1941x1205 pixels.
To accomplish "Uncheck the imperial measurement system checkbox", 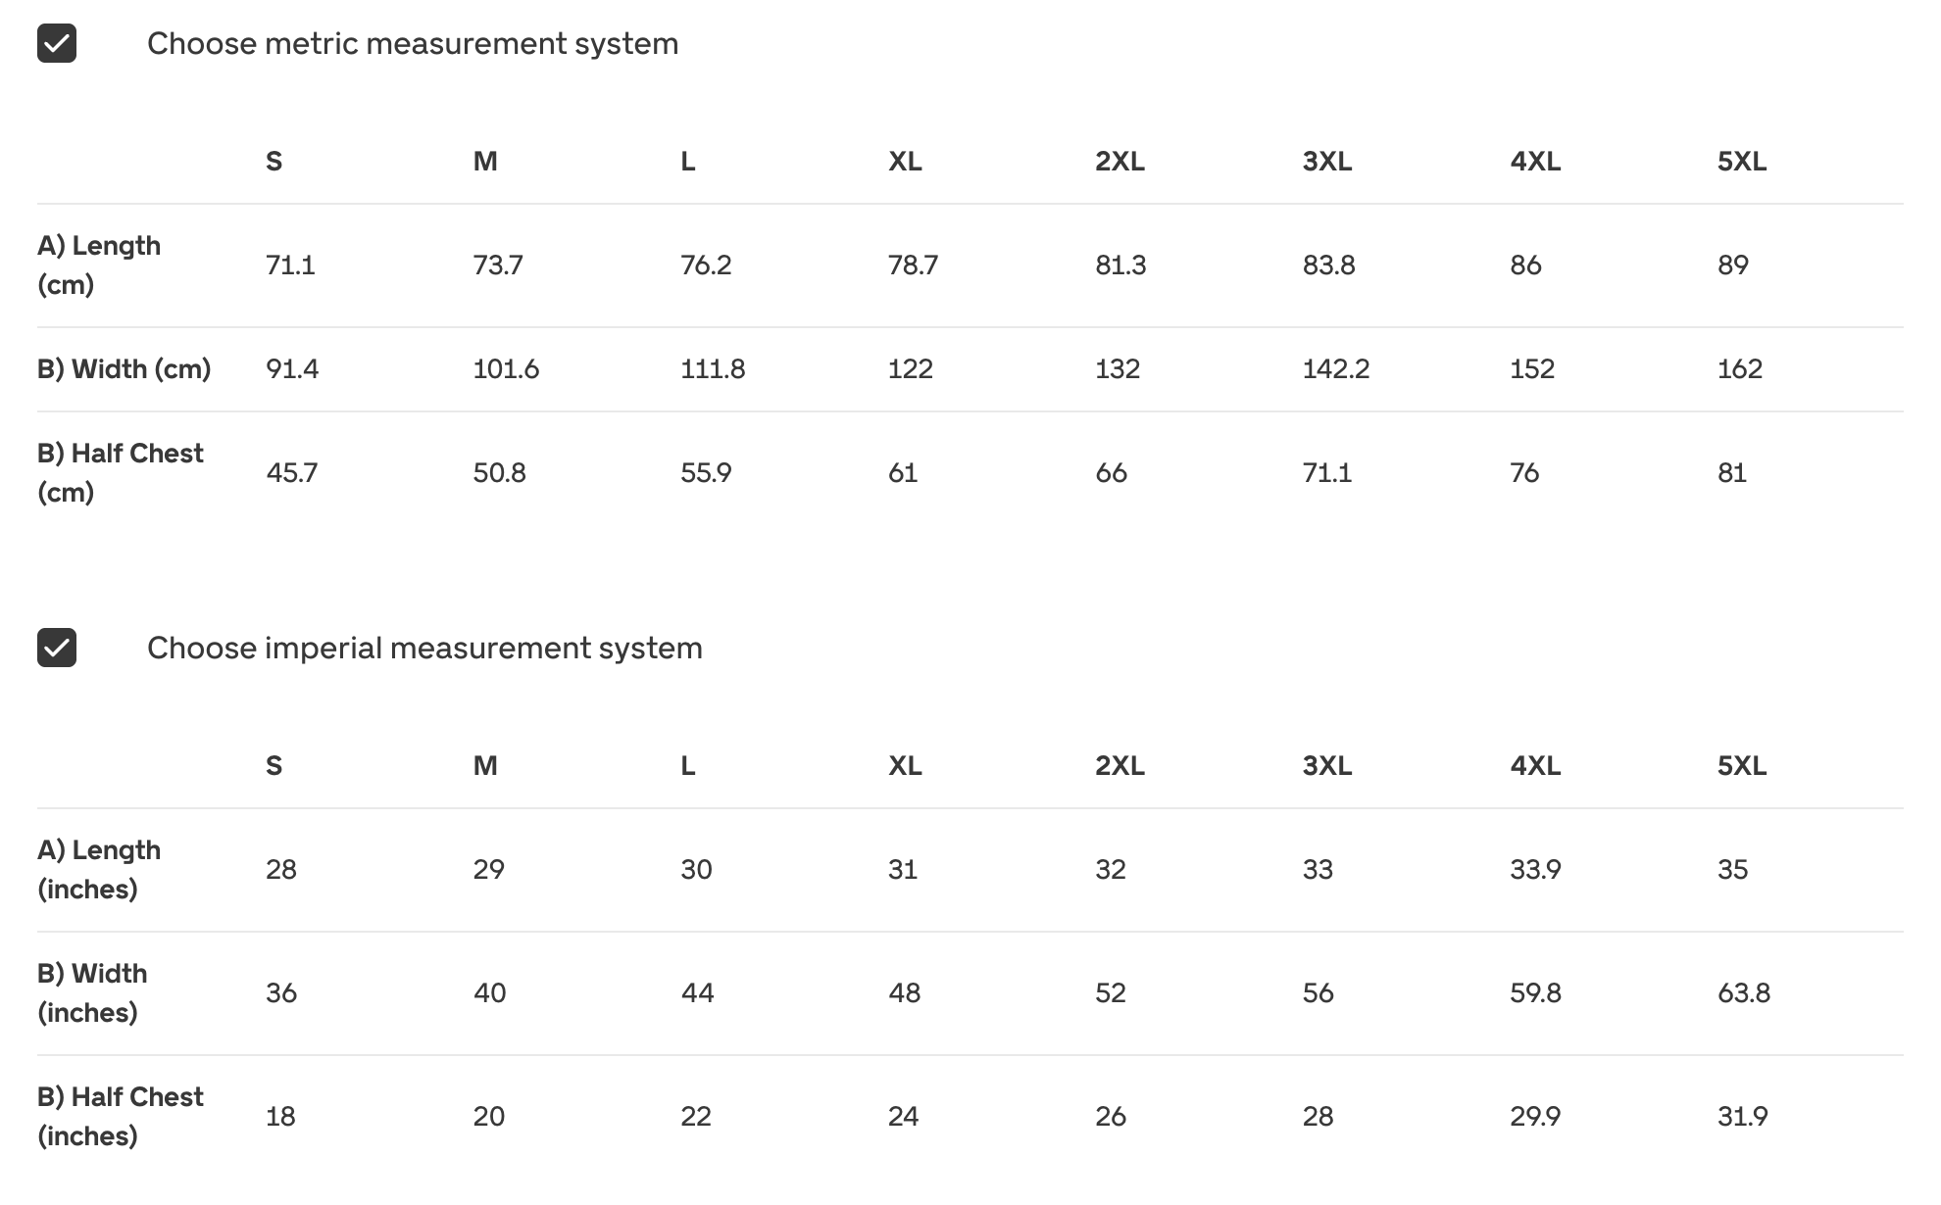I will [57, 648].
